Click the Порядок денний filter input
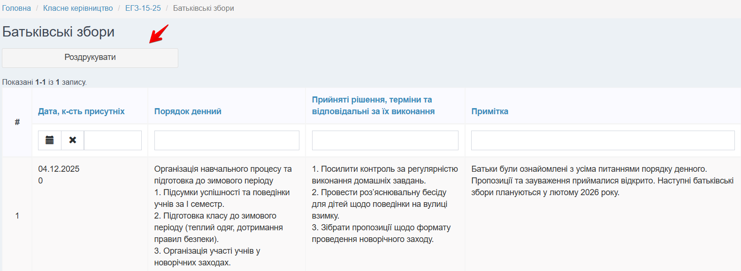The image size is (741, 271). click(x=227, y=140)
